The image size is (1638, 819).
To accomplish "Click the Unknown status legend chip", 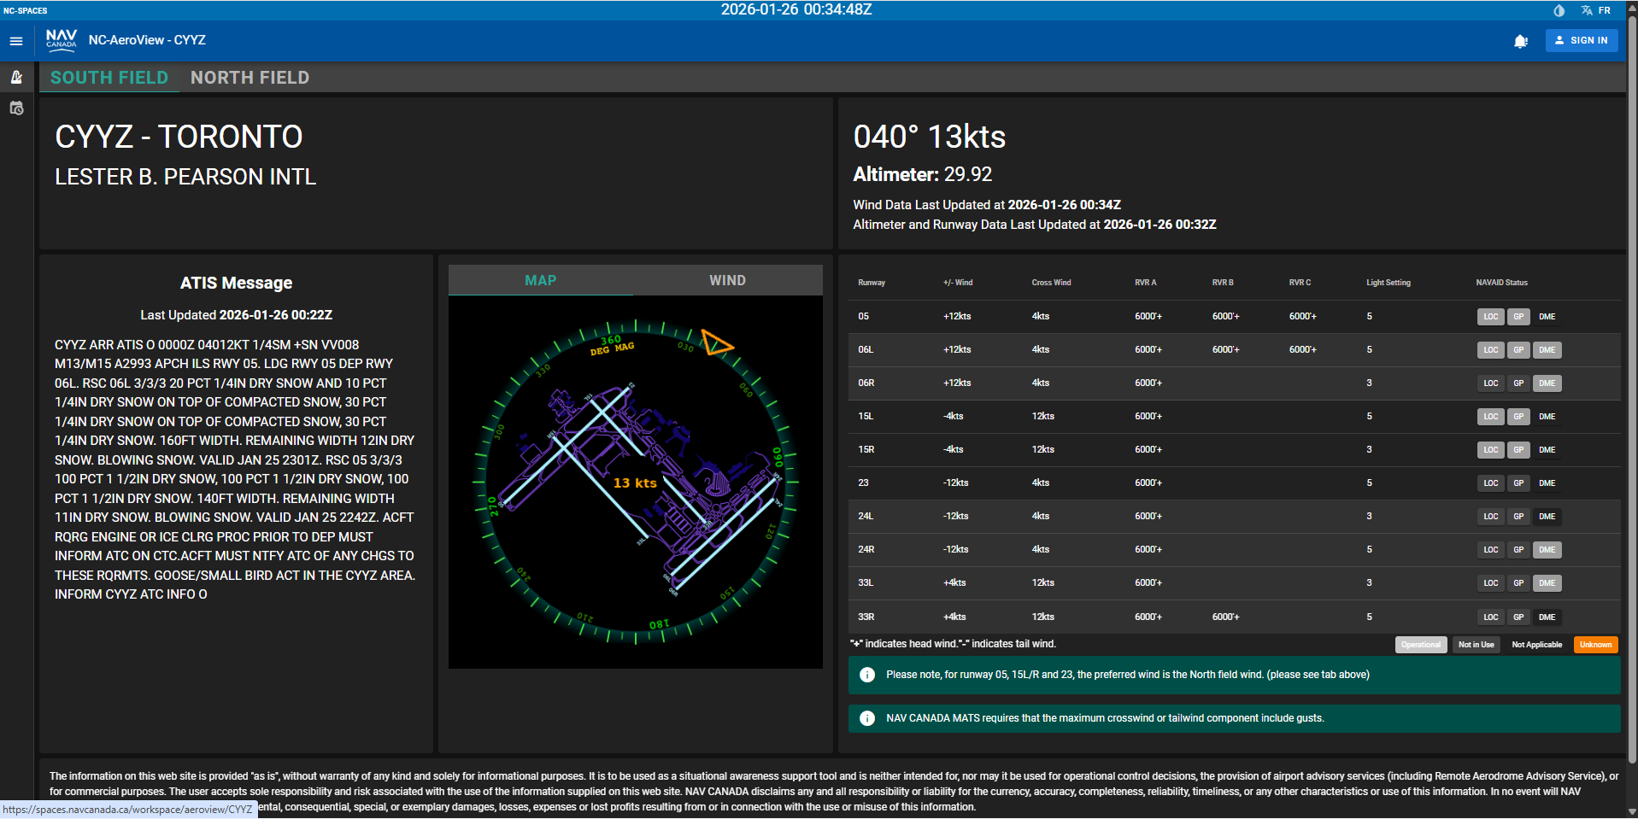I will (x=1594, y=644).
